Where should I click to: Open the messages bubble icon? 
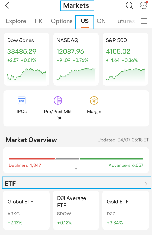(x=143, y=5)
